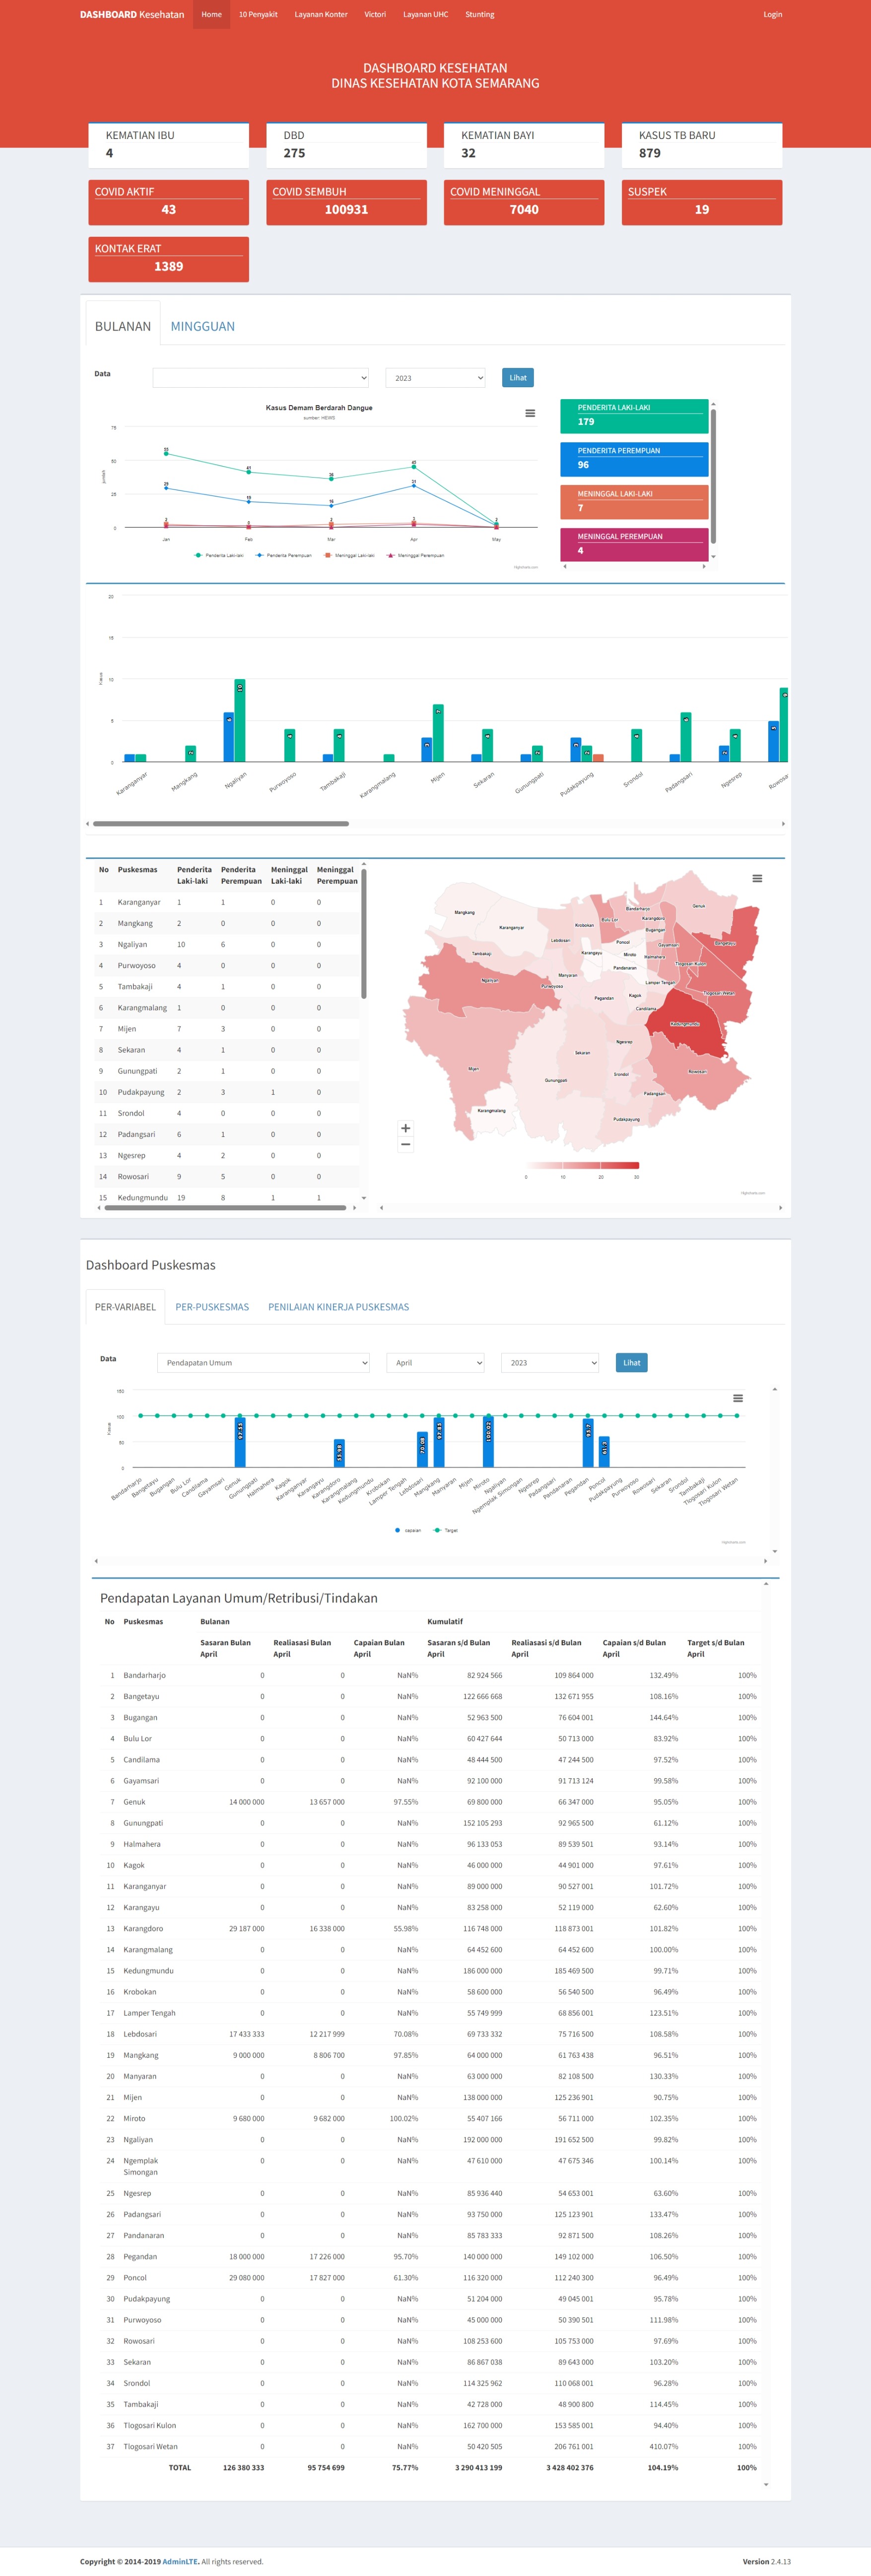871x2576 pixels.
Task: Open the Login link in navbar
Action: point(772,15)
